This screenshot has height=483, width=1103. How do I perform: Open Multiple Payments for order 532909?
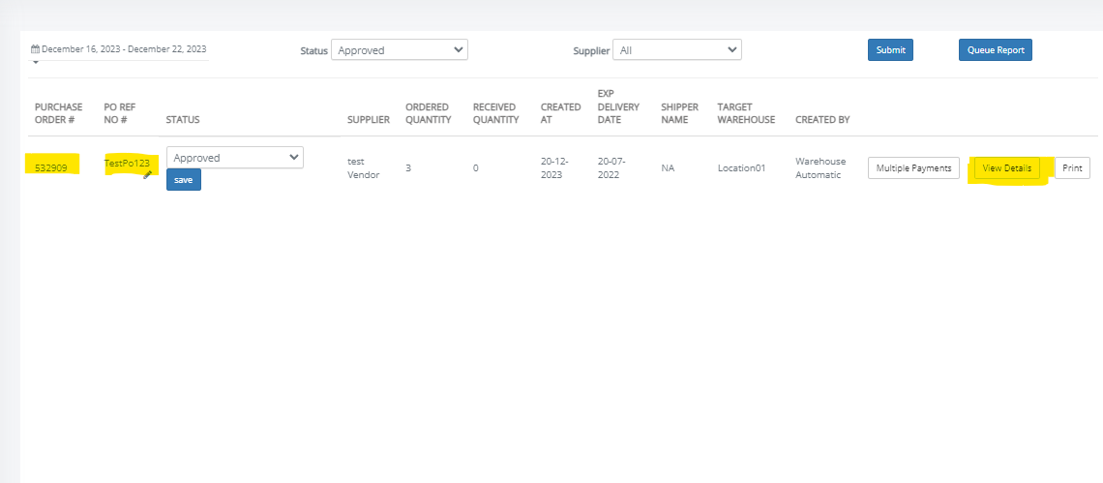[913, 168]
